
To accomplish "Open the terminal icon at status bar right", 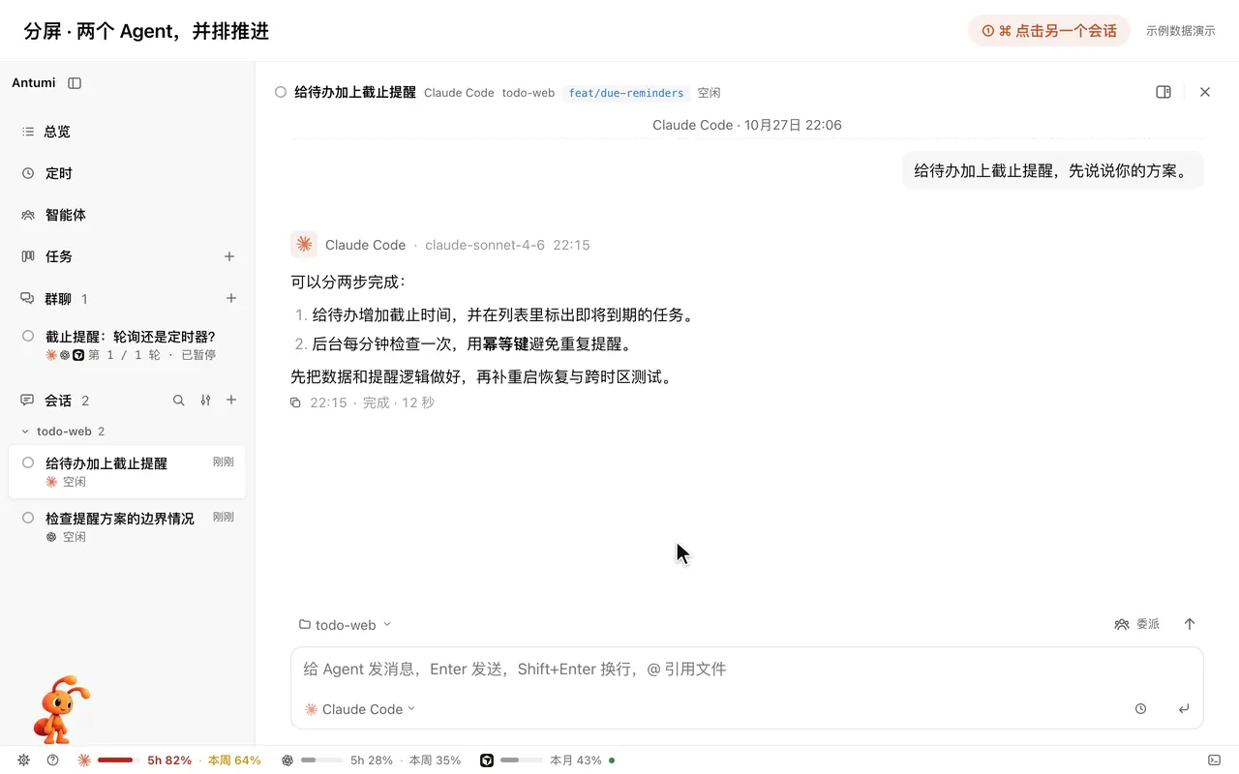I will click(1214, 760).
